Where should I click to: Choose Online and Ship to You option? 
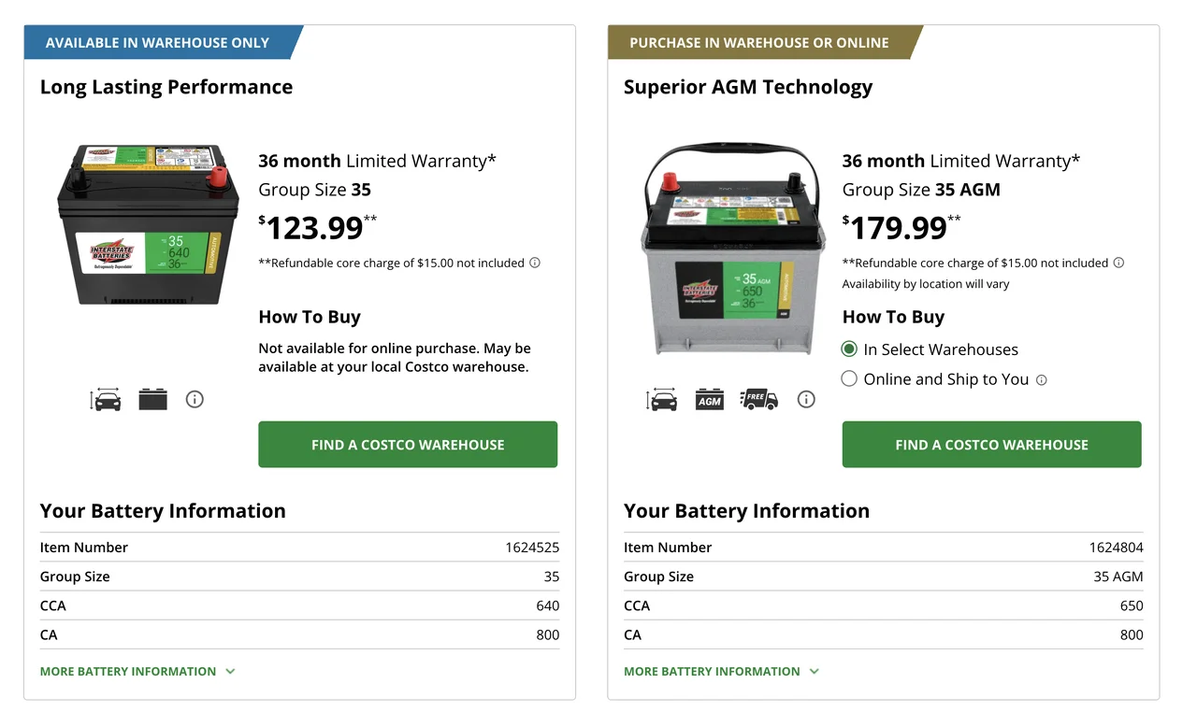849,379
